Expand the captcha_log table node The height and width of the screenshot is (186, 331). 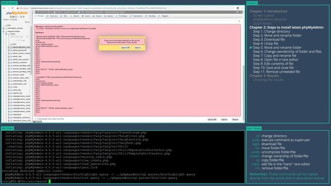click(9, 93)
